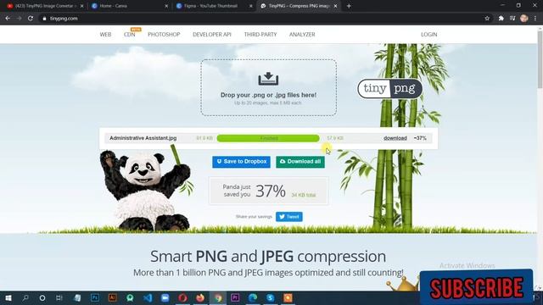Click the Save to Dropbox button
The height and width of the screenshot is (305, 543).
(241, 162)
